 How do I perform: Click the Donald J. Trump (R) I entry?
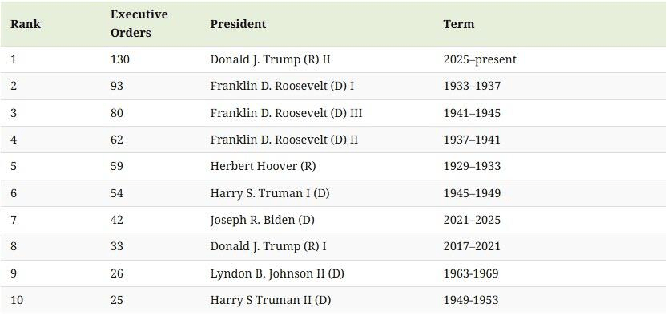point(268,246)
